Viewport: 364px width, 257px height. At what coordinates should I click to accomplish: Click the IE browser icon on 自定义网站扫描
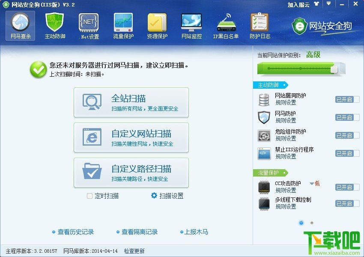pyautogui.click(x=92, y=137)
